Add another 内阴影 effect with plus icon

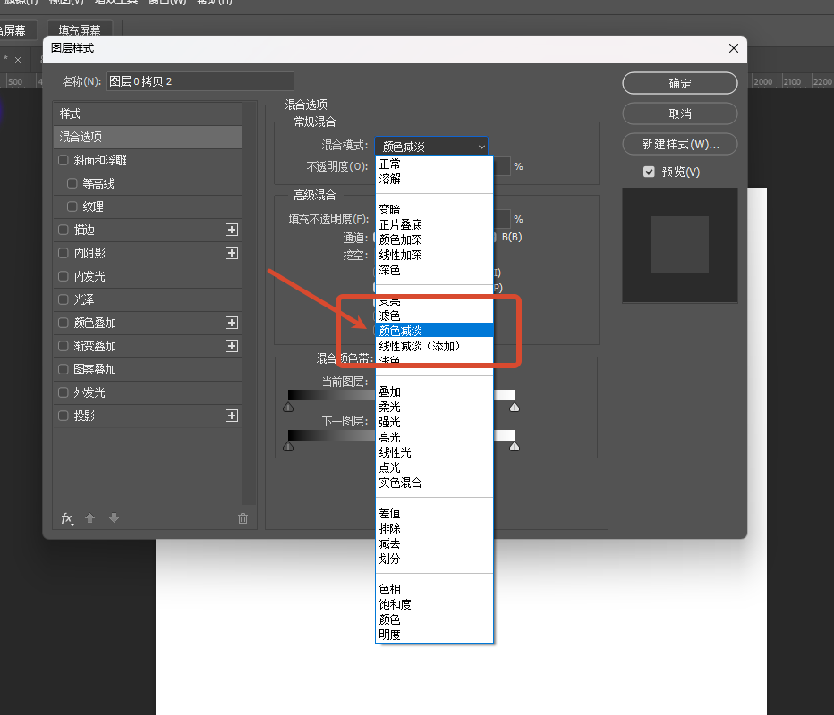point(232,253)
